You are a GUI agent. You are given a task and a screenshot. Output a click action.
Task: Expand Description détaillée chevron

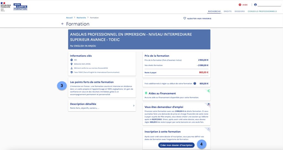tap(134, 105)
